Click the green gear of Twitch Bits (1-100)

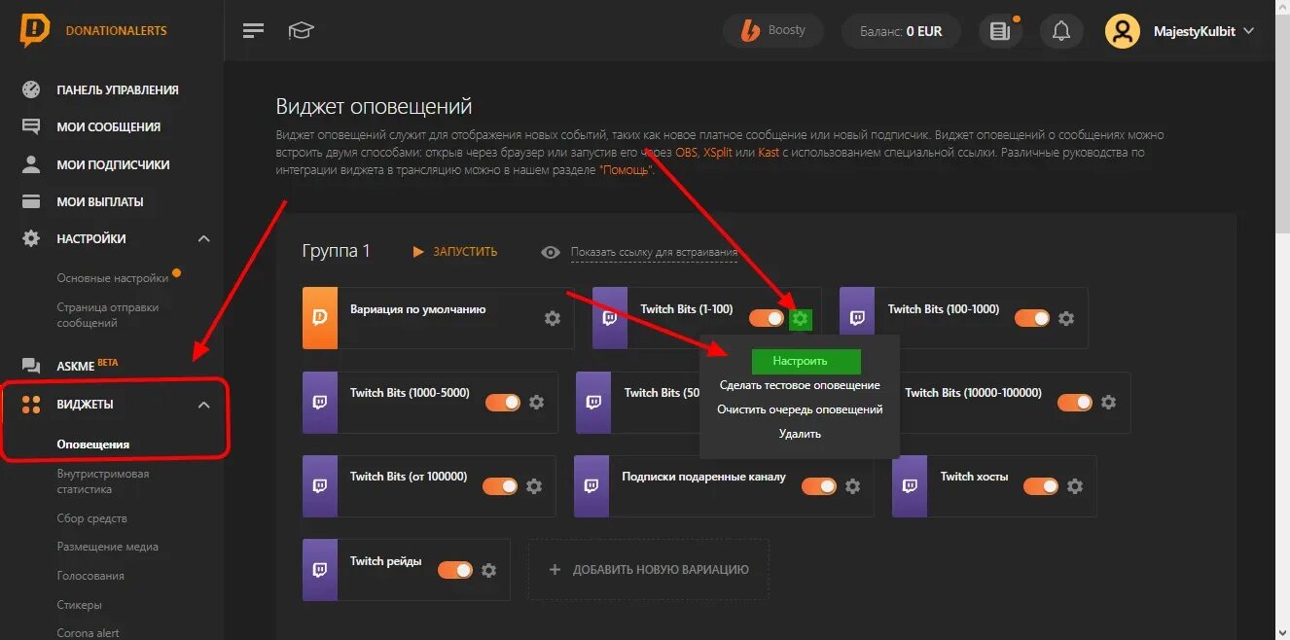click(800, 318)
